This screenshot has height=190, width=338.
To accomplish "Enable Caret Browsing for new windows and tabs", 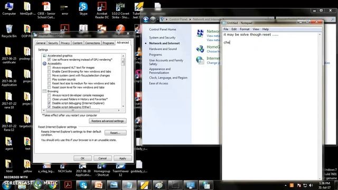I will coord(49,71).
